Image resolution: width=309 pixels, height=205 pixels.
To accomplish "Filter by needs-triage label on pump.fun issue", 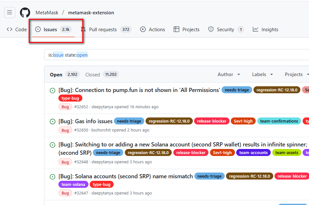I will 237,90.
